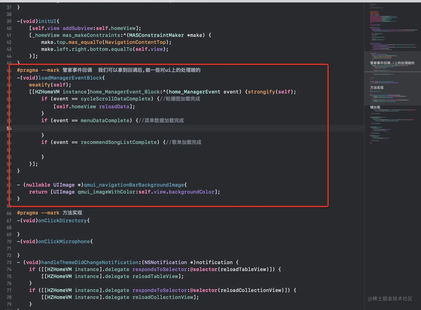Click the initUI method name
421x310 pixels.
coord(47,21)
